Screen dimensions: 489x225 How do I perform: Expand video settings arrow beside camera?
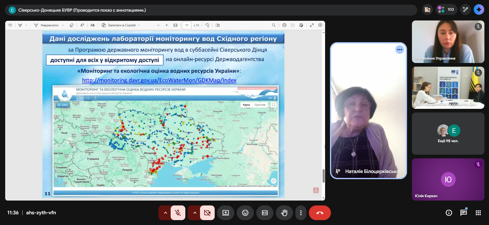pyautogui.click(x=195, y=213)
